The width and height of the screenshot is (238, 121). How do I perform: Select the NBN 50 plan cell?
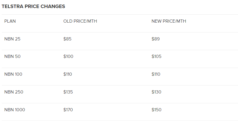[12, 56]
